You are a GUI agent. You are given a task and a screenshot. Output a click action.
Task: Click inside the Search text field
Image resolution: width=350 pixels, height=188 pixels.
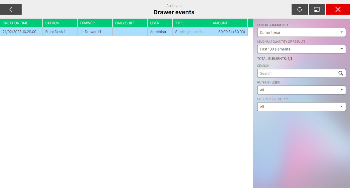[x=296, y=73]
